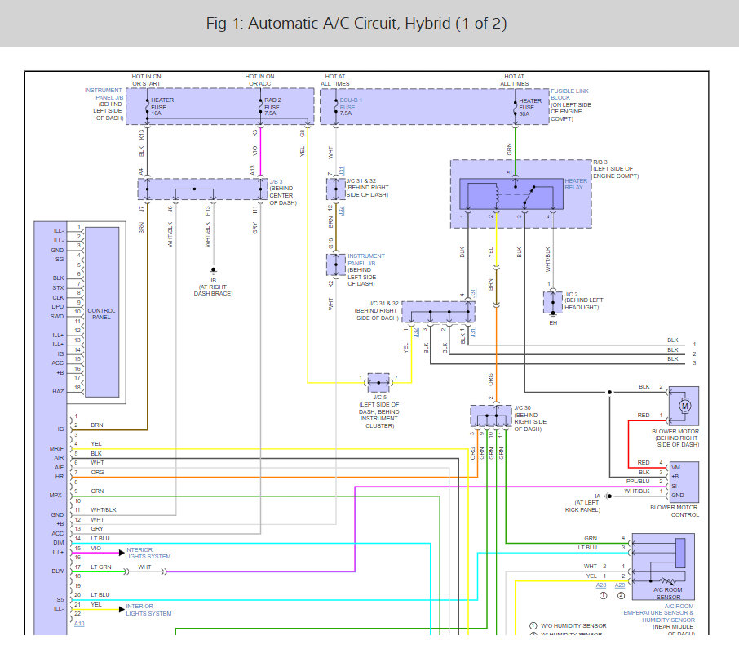Image resolution: width=739 pixels, height=658 pixels.
Task: Click the IA ground symbol at left kick panel
Action: (x=608, y=496)
